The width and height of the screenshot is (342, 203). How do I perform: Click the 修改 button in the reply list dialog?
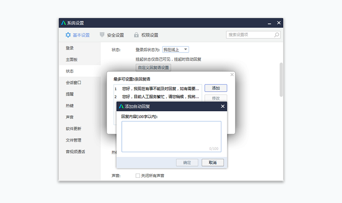pos(216,98)
